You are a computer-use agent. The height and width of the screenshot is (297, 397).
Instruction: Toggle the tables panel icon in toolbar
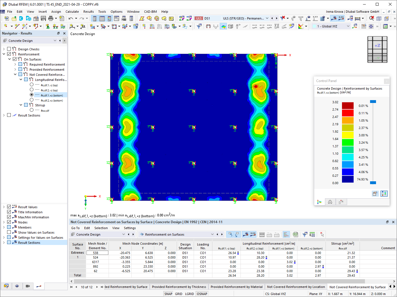pyautogui.click(x=102, y=18)
